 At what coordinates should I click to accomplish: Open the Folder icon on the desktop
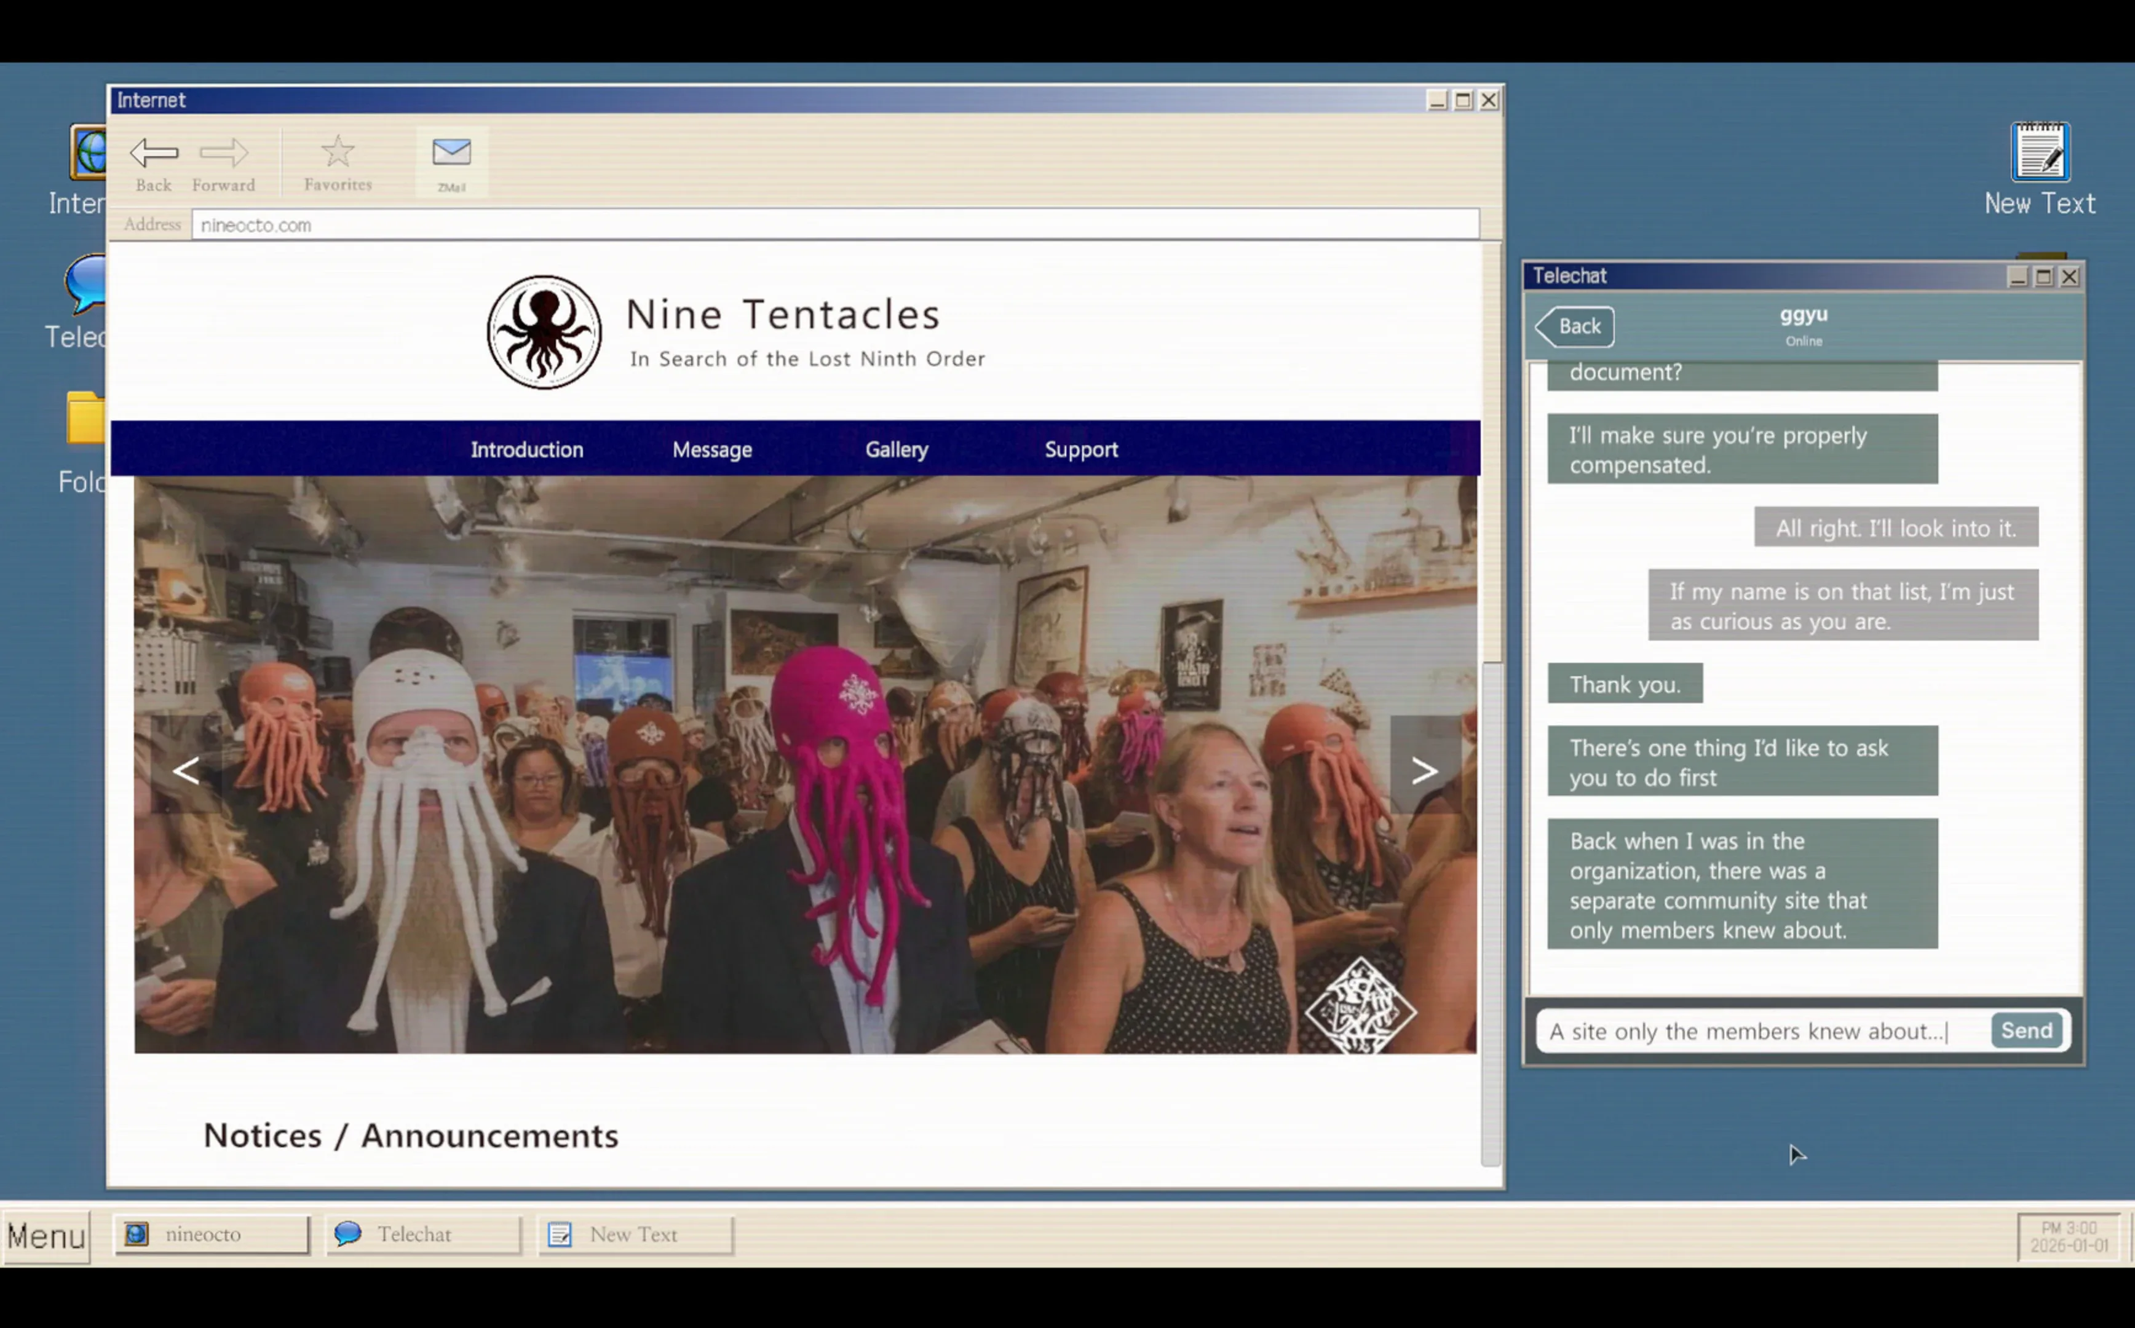pos(86,418)
